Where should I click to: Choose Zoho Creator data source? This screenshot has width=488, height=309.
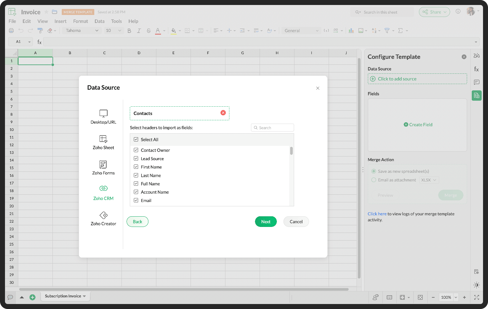(x=103, y=219)
